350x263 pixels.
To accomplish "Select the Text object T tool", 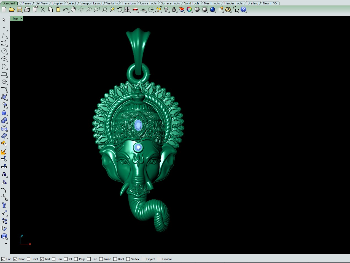I will coord(4,205).
